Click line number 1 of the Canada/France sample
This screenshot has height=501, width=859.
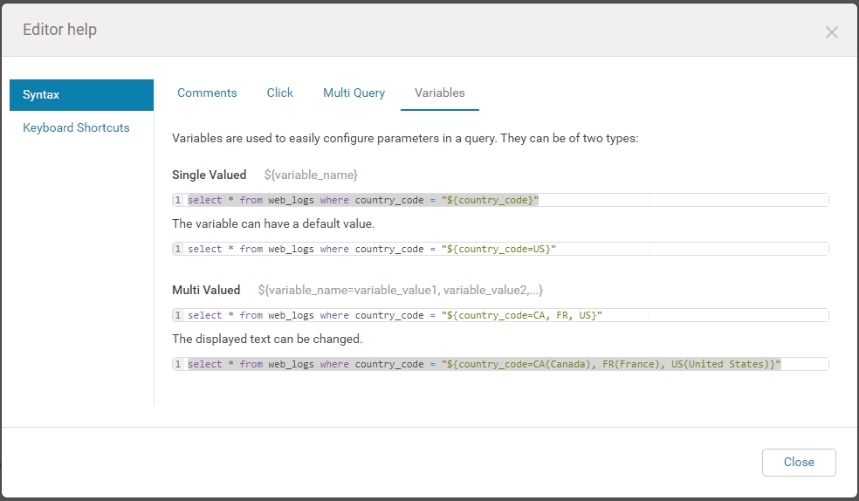177,364
